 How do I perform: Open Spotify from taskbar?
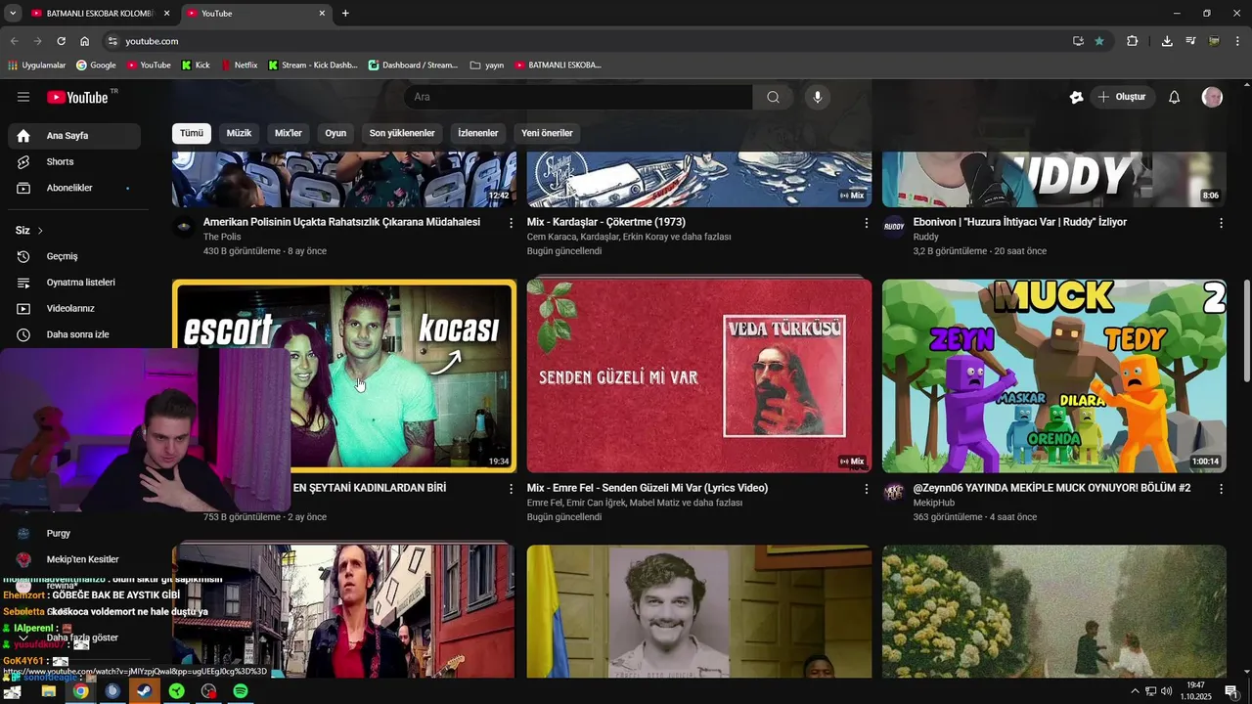(x=241, y=691)
